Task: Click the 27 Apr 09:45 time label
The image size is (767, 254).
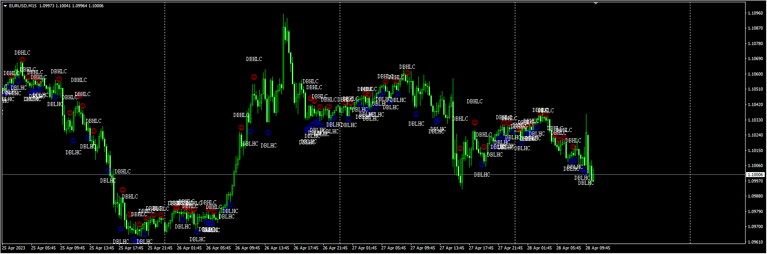Action: coord(423,248)
